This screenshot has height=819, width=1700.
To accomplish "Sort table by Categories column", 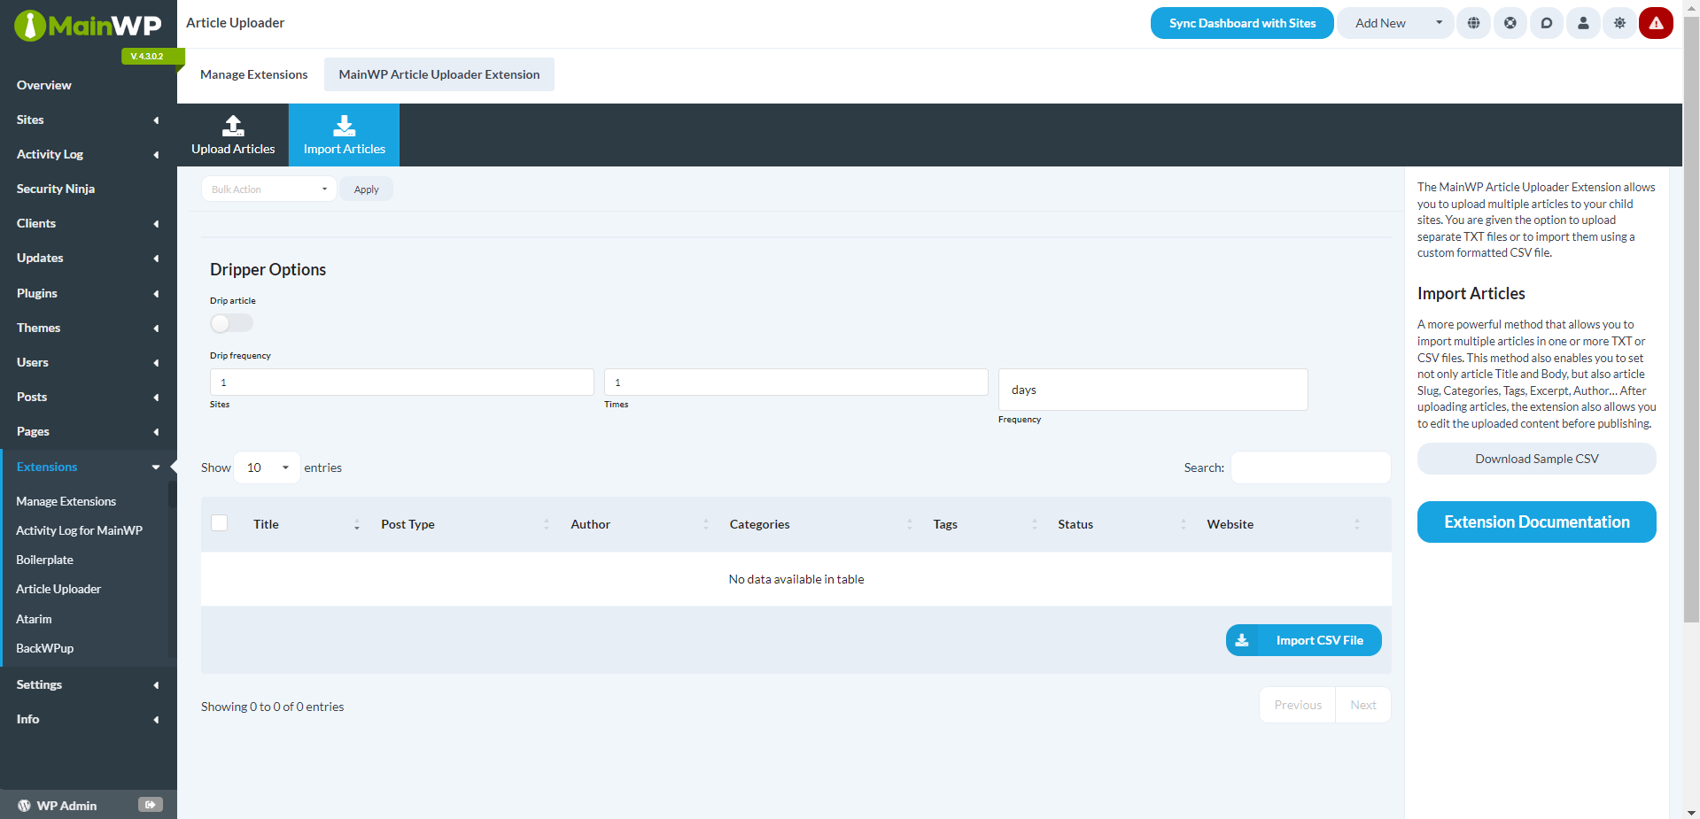I will tap(820, 524).
